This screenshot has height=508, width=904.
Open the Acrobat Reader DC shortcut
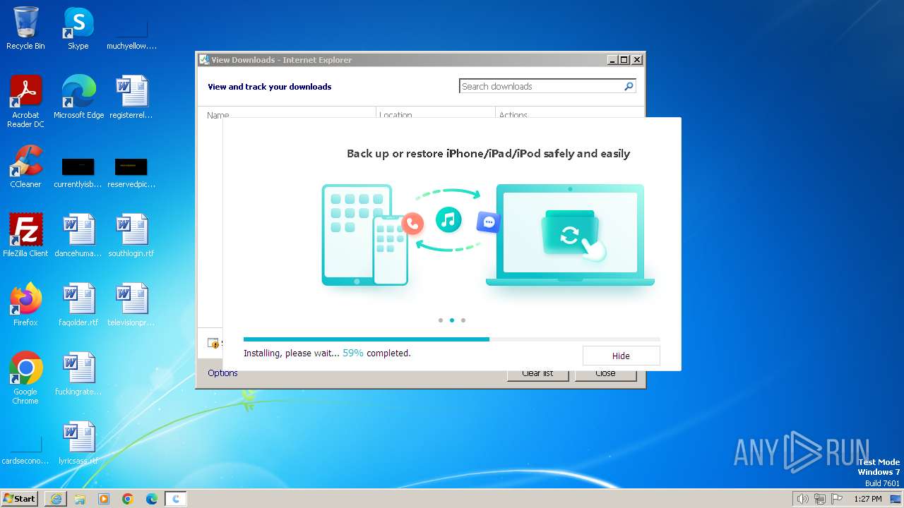point(25,101)
